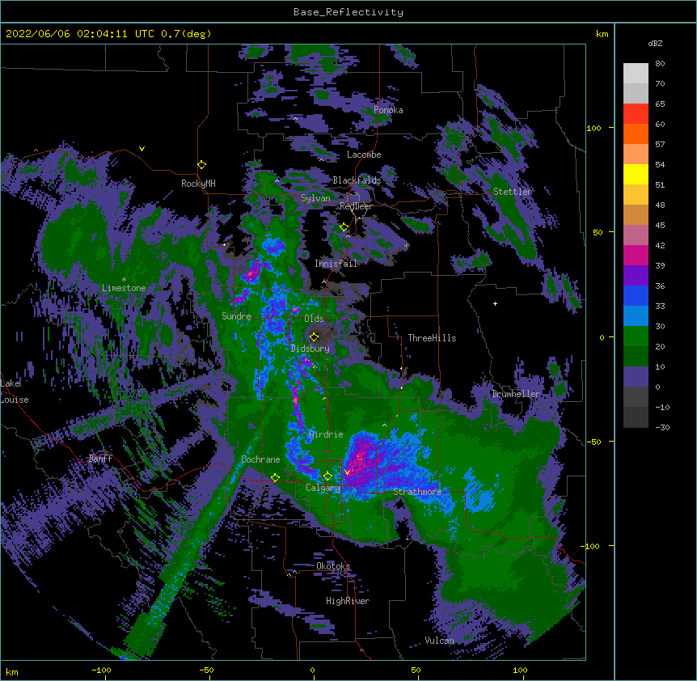Click the Didsbury label

point(310,349)
